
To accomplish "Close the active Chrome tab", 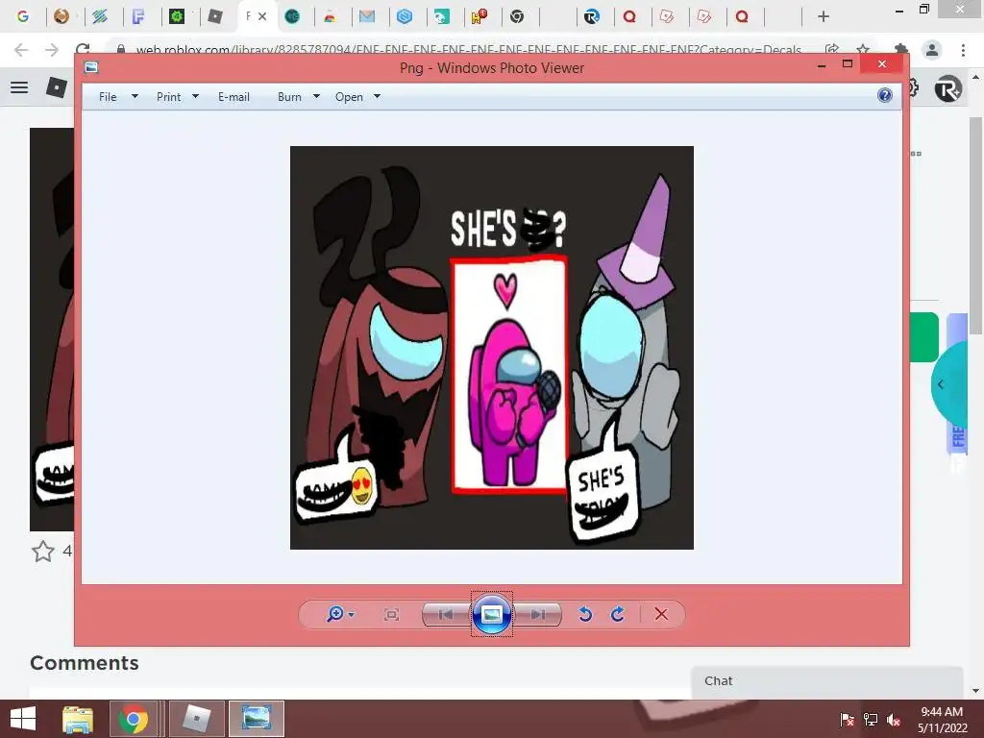I will click(262, 16).
